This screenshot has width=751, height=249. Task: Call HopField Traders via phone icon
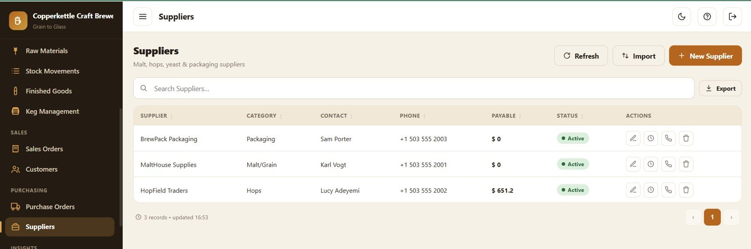[x=668, y=190]
